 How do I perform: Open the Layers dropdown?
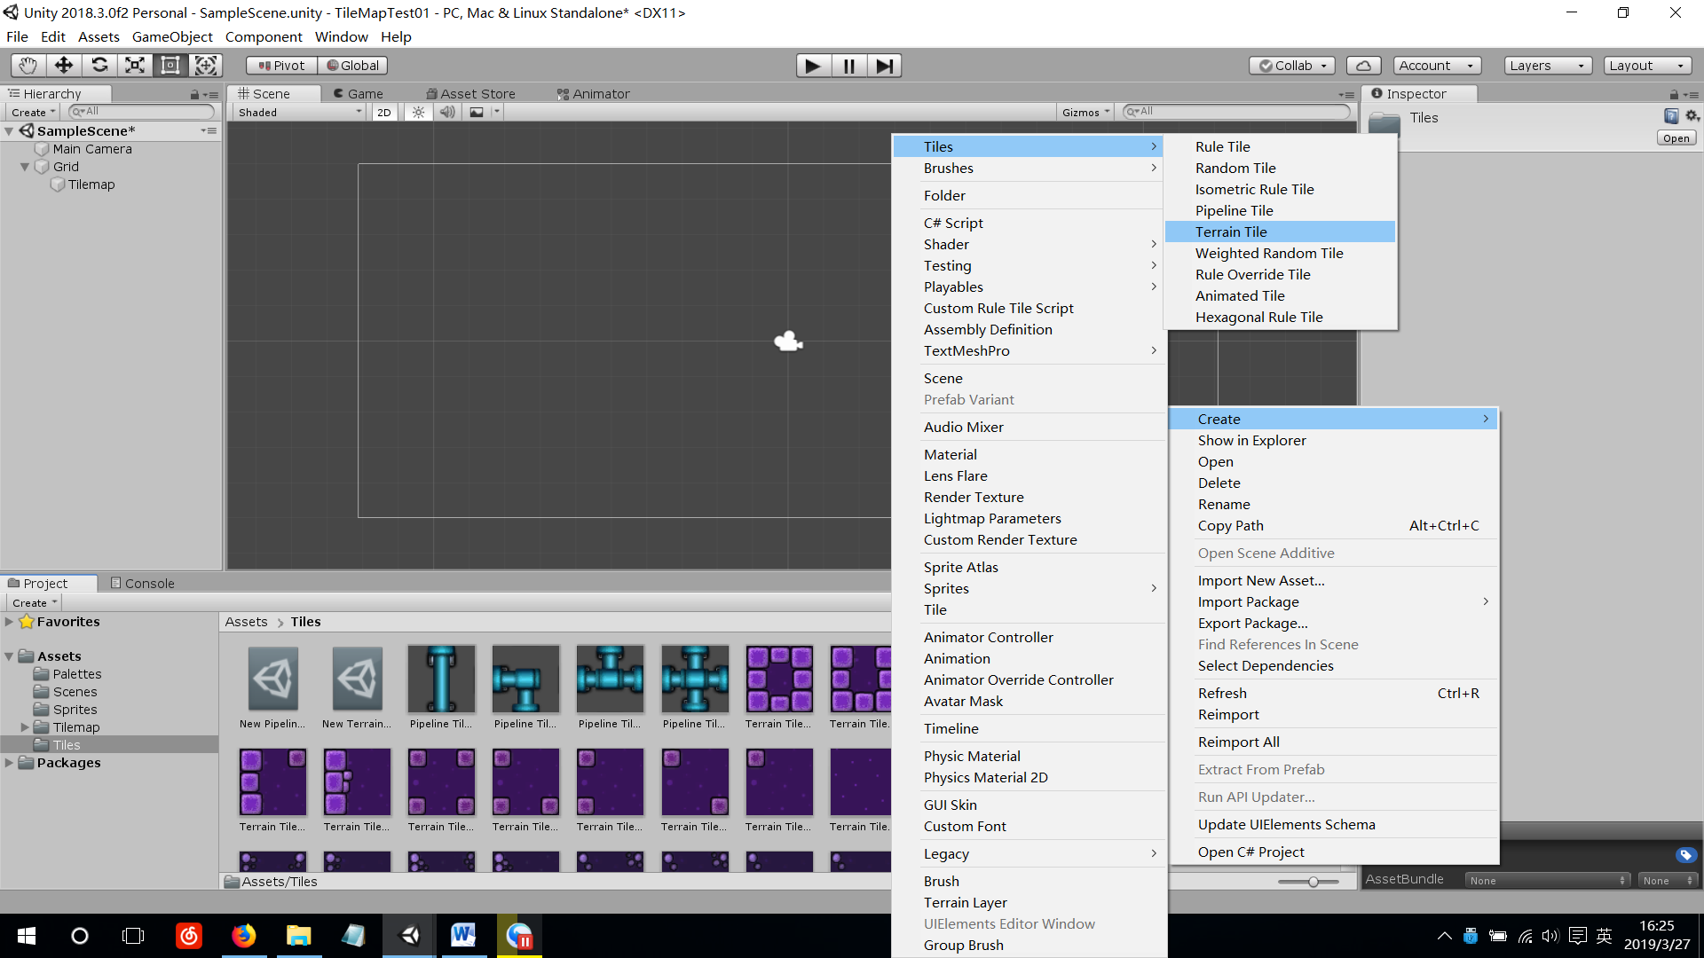click(1547, 66)
